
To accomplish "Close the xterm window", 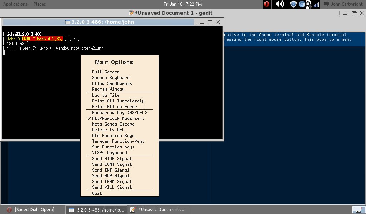I will click(x=218, y=22).
